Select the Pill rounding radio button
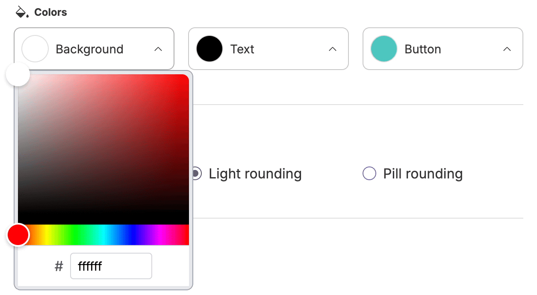This screenshot has width=537, height=295. 369,173
